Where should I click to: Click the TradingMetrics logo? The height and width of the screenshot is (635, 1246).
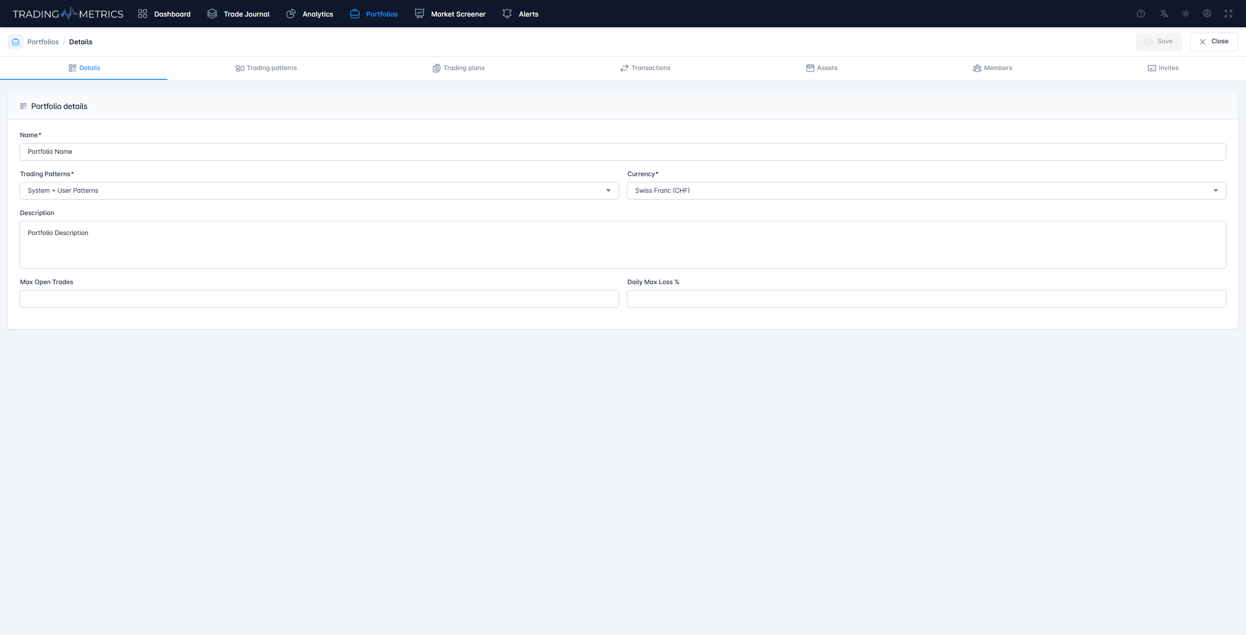[68, 14]
